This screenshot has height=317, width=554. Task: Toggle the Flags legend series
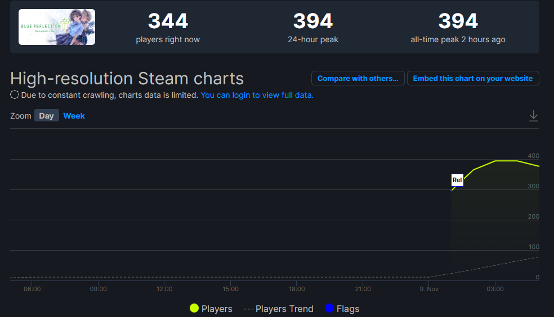click(342, 309)
